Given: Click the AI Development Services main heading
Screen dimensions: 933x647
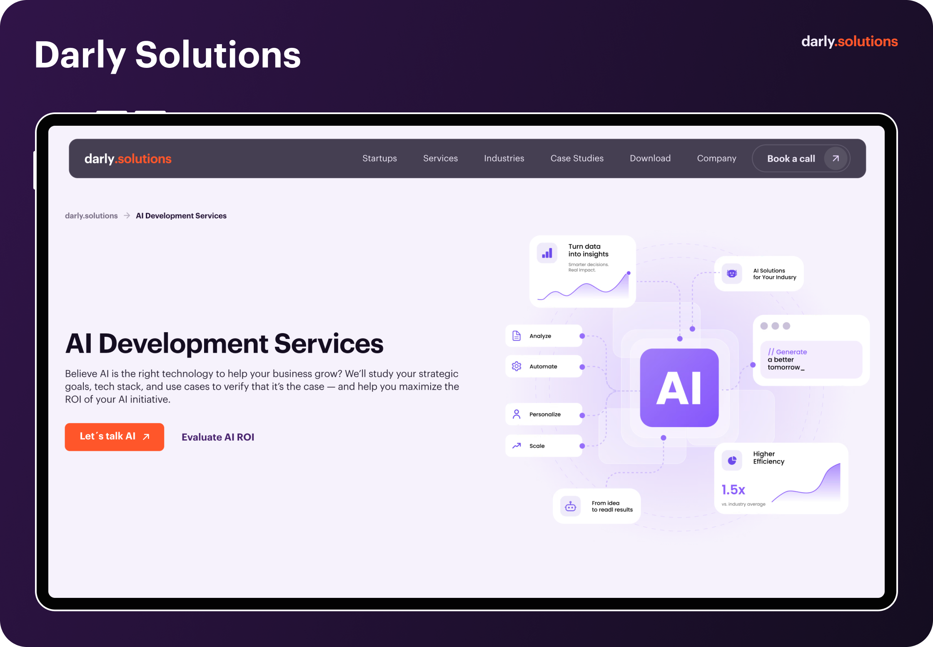Looking at the screenshot, I should (224, 343).
